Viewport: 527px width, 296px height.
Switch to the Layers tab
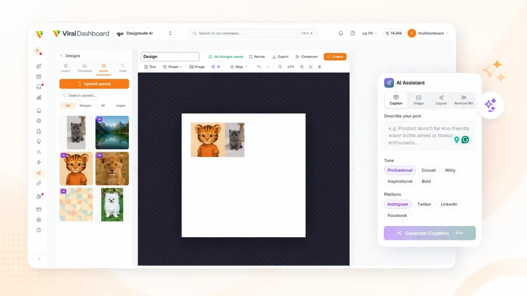coord(65,68)
